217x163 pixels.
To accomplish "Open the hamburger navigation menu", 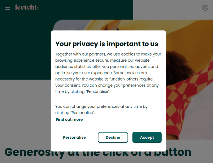I will 8,8.
